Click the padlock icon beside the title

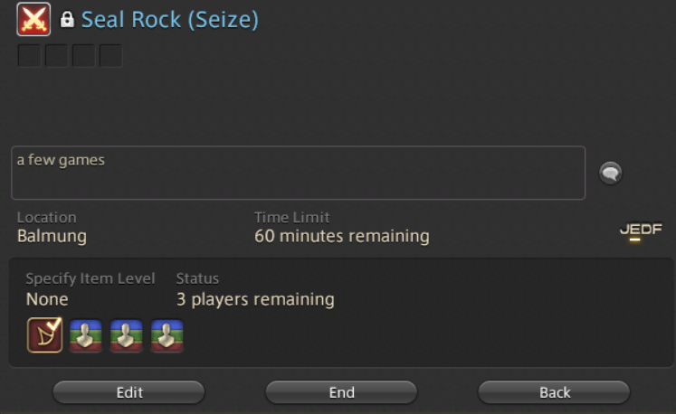pyautogui.click(x=67, y=19)
